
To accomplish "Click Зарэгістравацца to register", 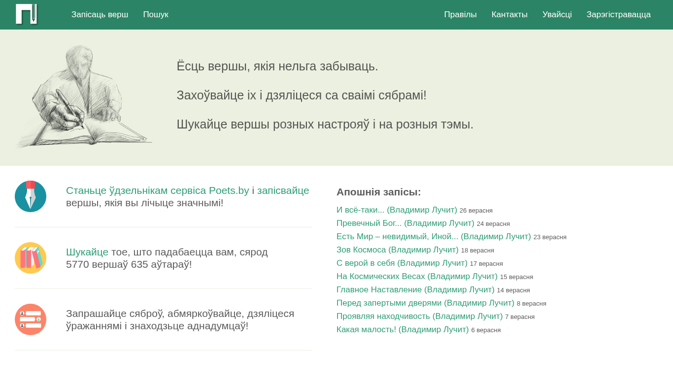I will coord(618,15).
